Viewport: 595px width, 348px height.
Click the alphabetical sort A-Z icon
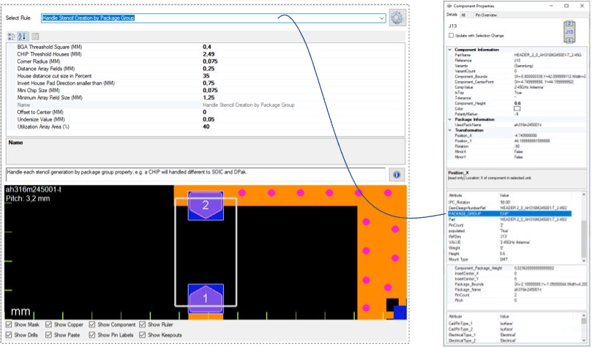pos(22,37)
